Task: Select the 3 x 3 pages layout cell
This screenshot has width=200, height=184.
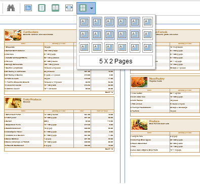Action: point(109,47)
